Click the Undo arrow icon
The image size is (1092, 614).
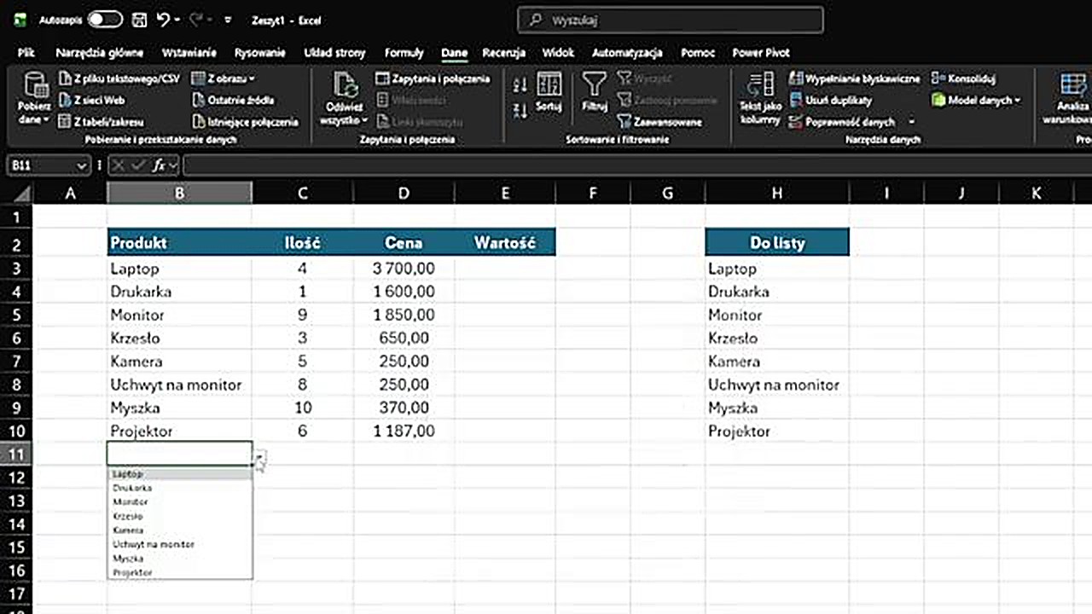click(x=165, y=20)
